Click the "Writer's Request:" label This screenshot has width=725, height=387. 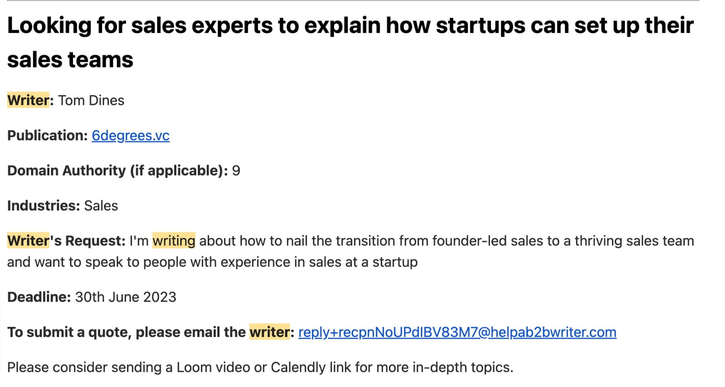coord(66,241)
